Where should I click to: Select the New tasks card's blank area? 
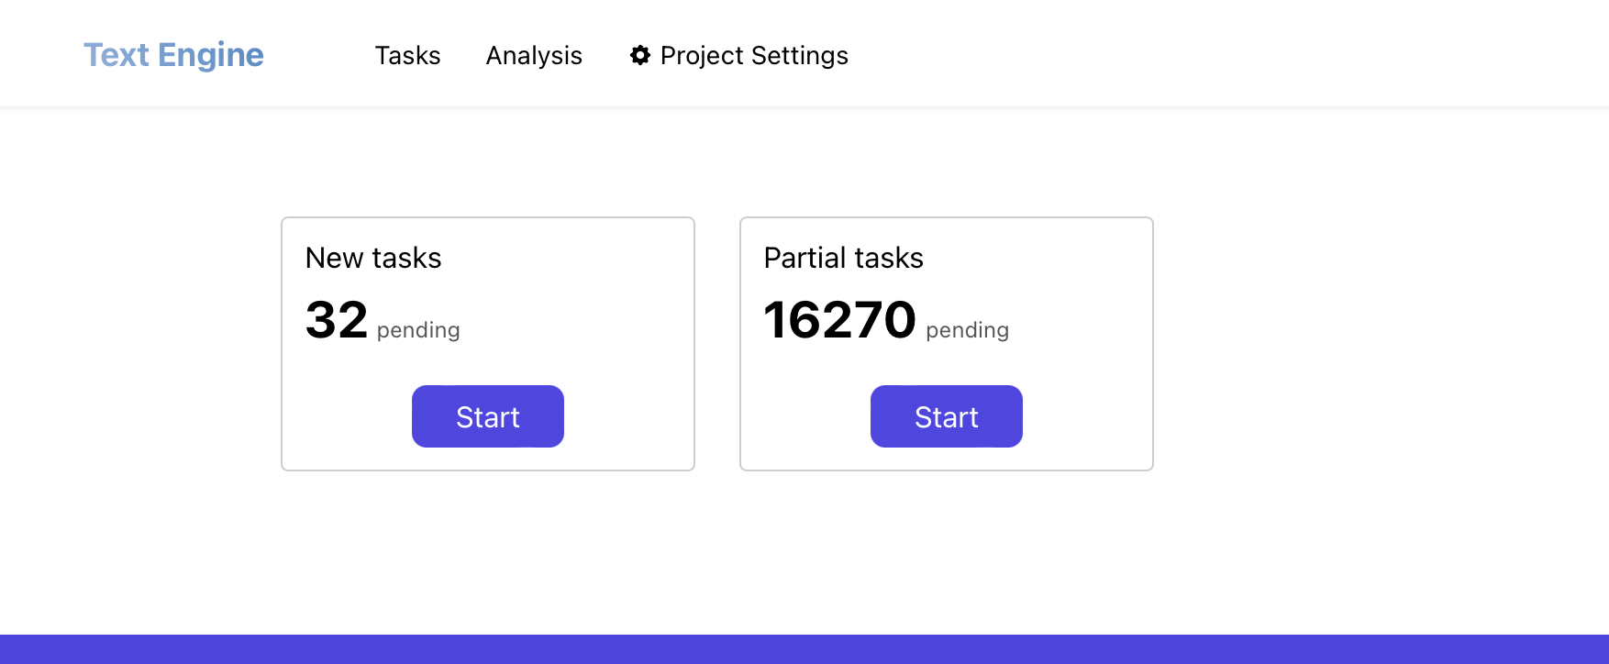596,303
